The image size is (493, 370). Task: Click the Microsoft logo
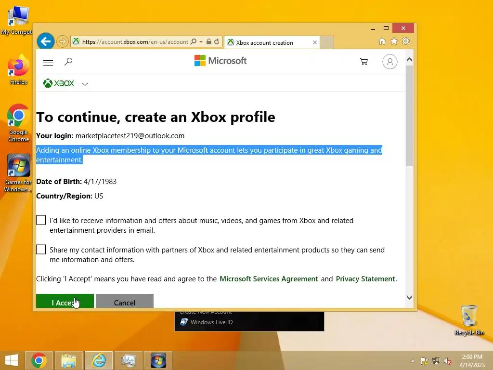point(221,61)
